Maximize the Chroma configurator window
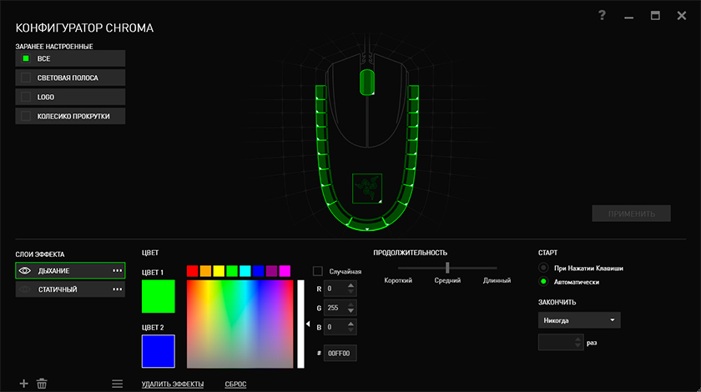701x392 pixels. (655, 16)
